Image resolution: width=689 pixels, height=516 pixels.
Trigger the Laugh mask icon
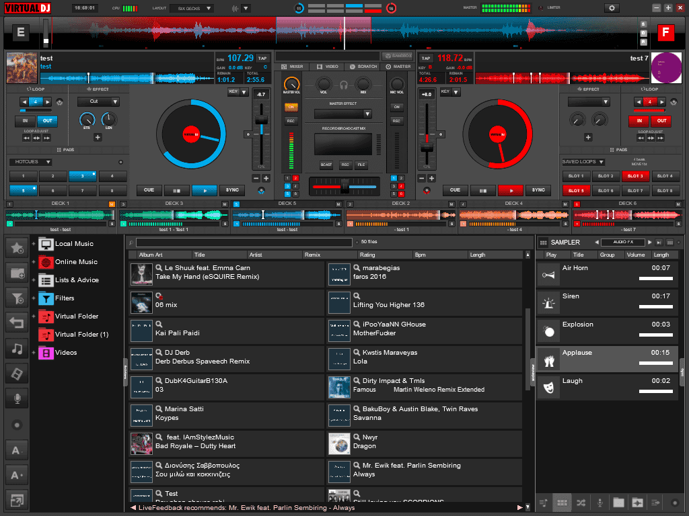click(548, 388)
